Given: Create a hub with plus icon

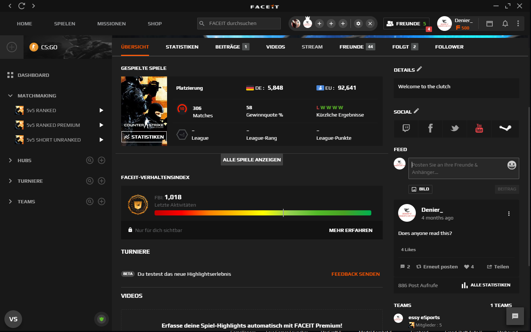Looking at the screenshot, I should point(102,160).
